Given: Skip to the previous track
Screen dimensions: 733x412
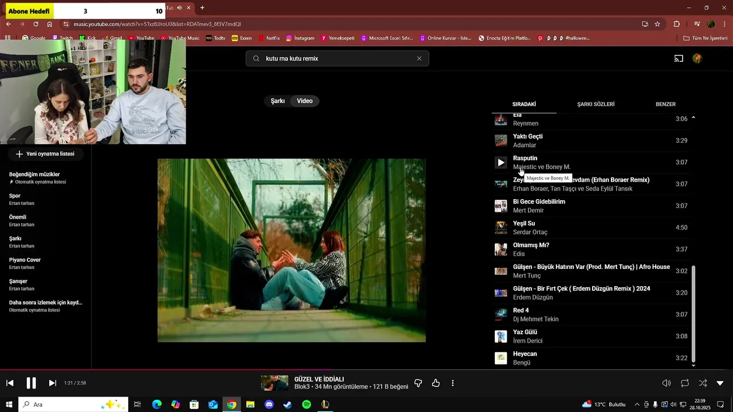Looking at the screenshot, I should click(x=10, y=383).
